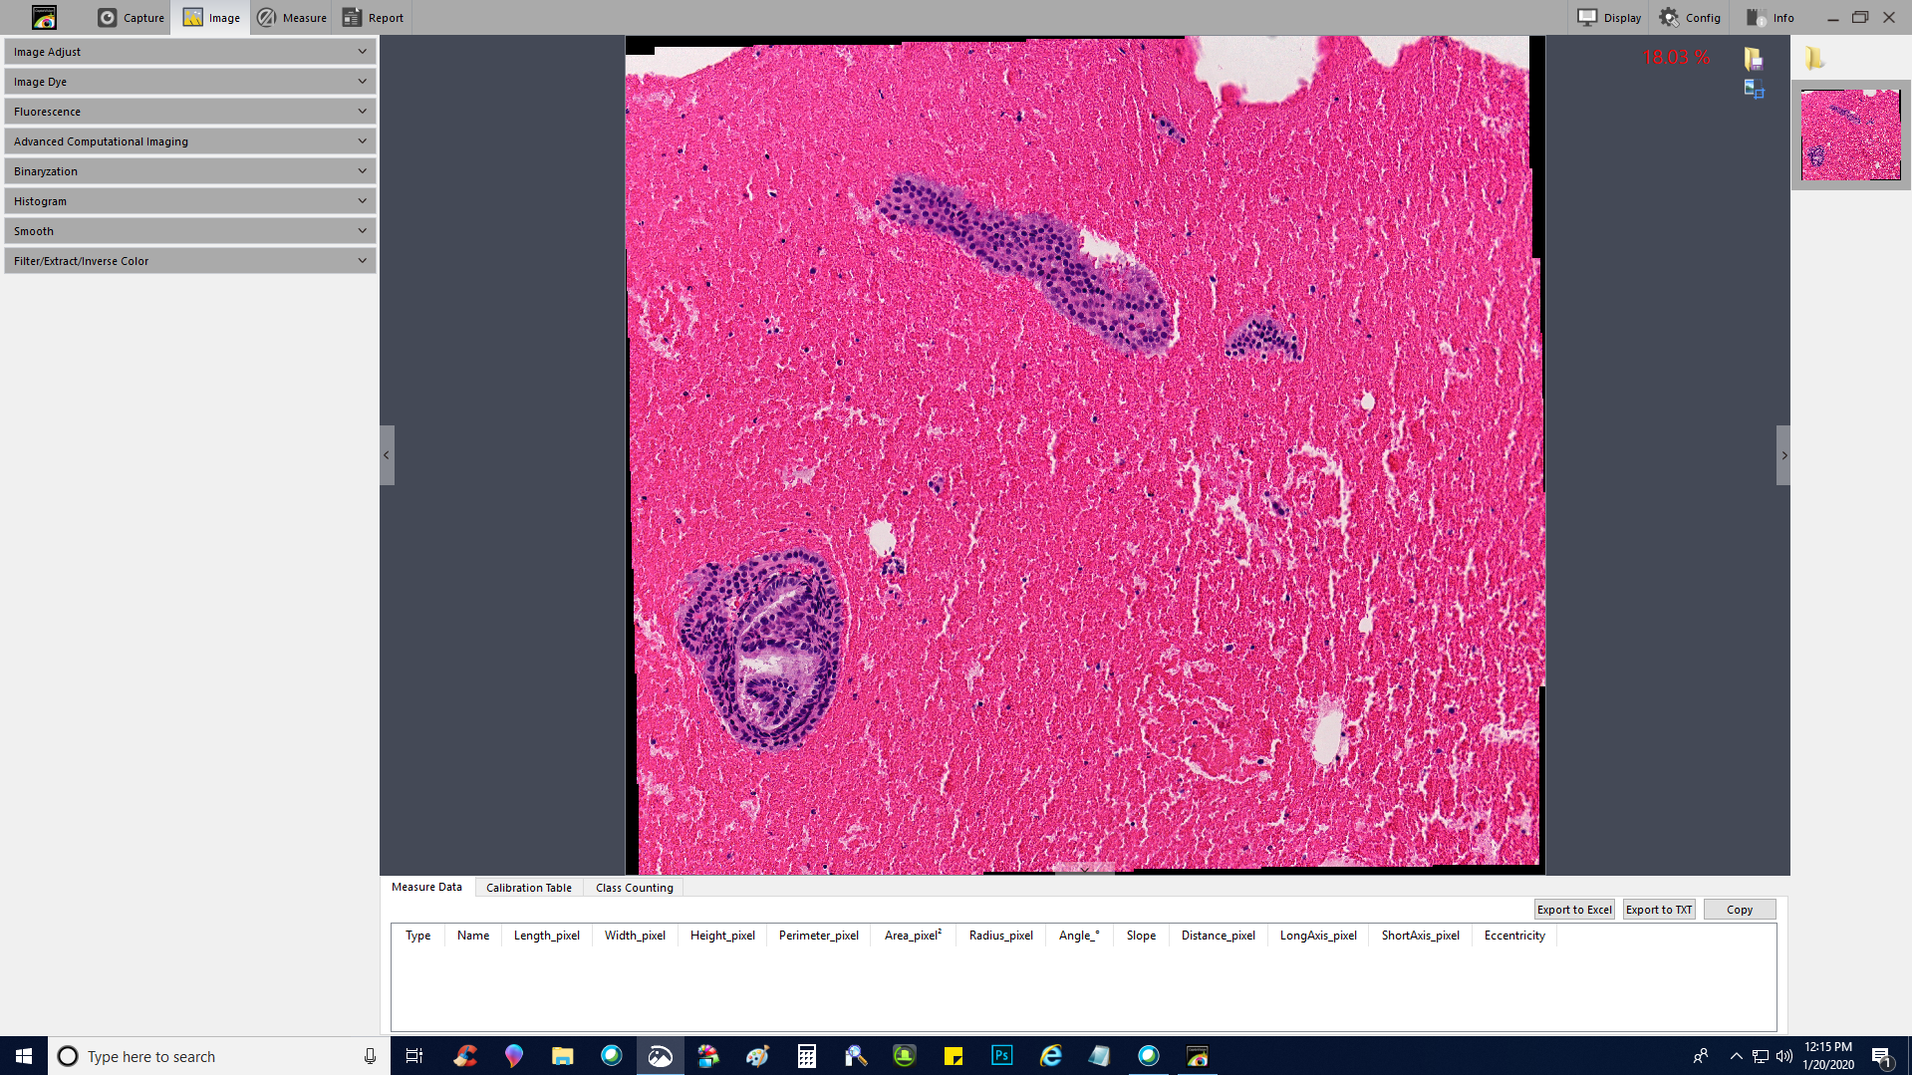Image resolution: width=1912 pixels, height=1075 pixels.
Task: Open the Display options
Action: pos(1609,17)
